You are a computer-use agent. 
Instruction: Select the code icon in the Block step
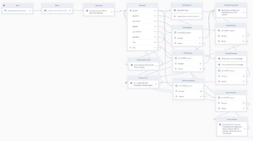(x=45, y=10)
